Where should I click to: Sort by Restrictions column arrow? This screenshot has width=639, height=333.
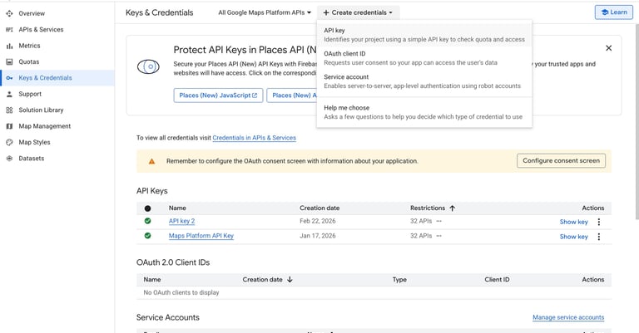(453, 208)
